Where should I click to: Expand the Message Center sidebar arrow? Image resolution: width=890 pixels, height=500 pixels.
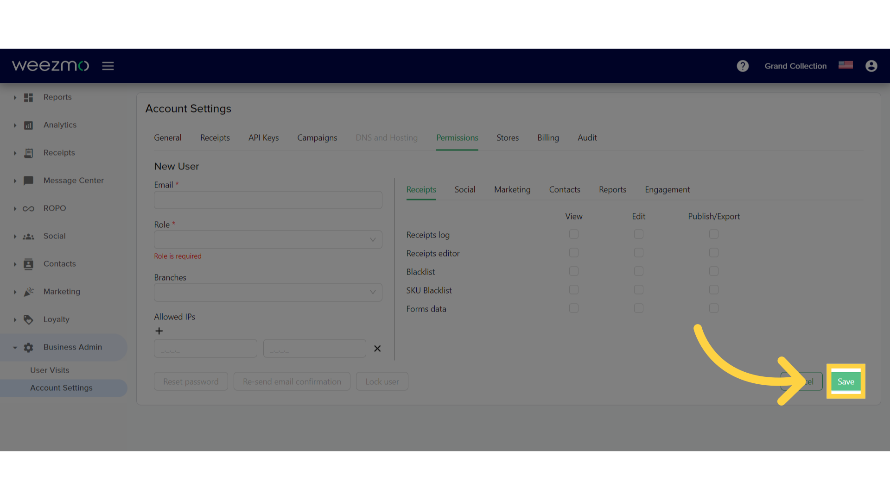coord(15,181)
